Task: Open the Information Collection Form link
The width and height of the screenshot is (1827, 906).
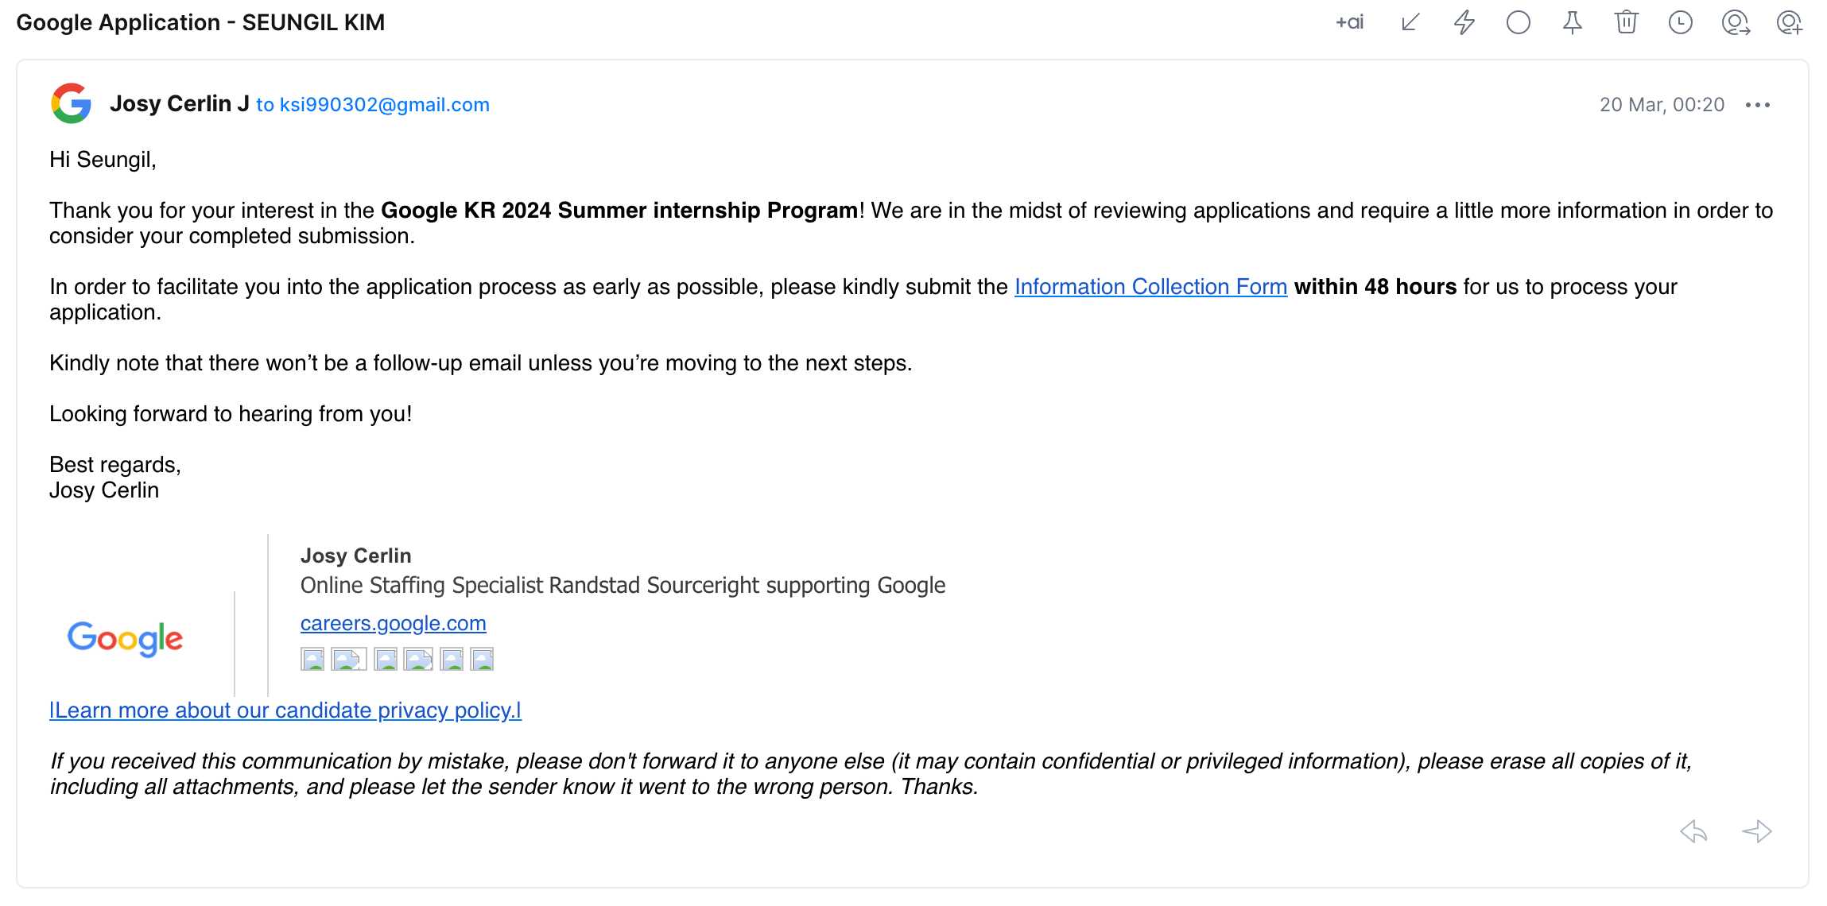Action: coord(1150,287)
